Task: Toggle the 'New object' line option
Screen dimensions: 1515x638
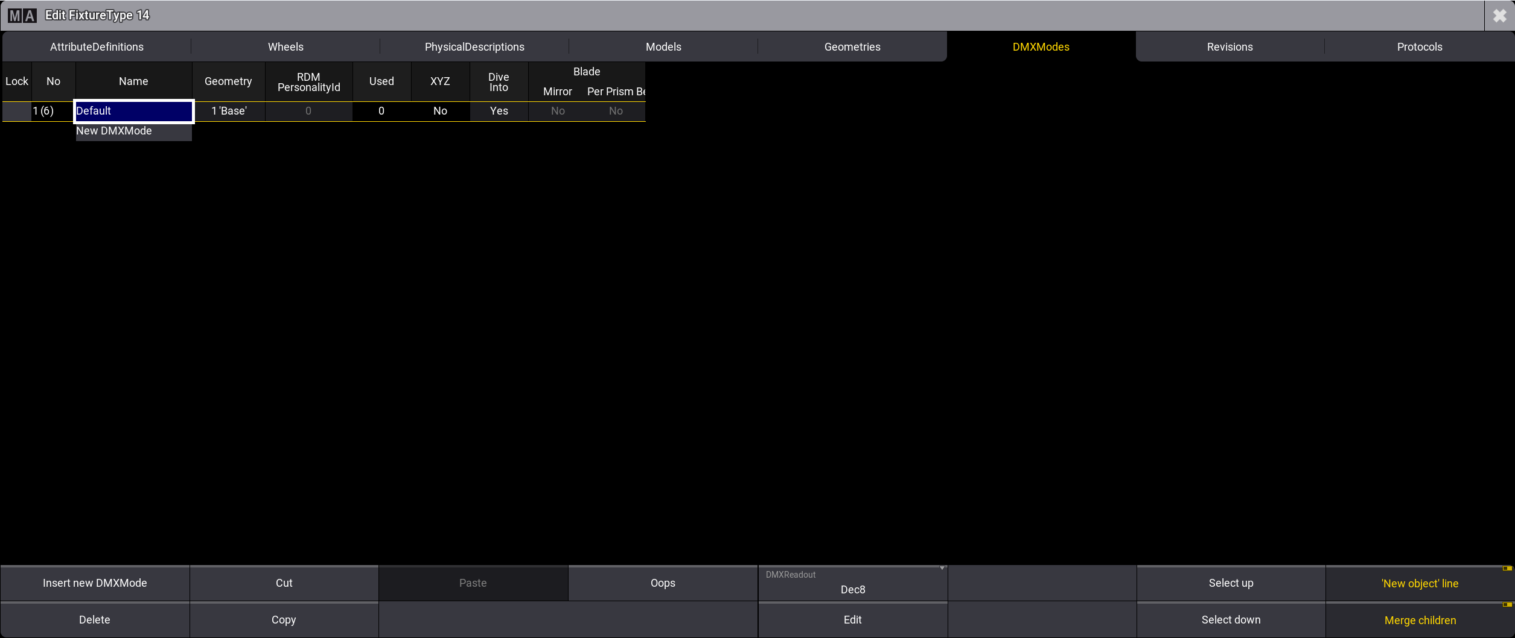Action: point(1419,583)
